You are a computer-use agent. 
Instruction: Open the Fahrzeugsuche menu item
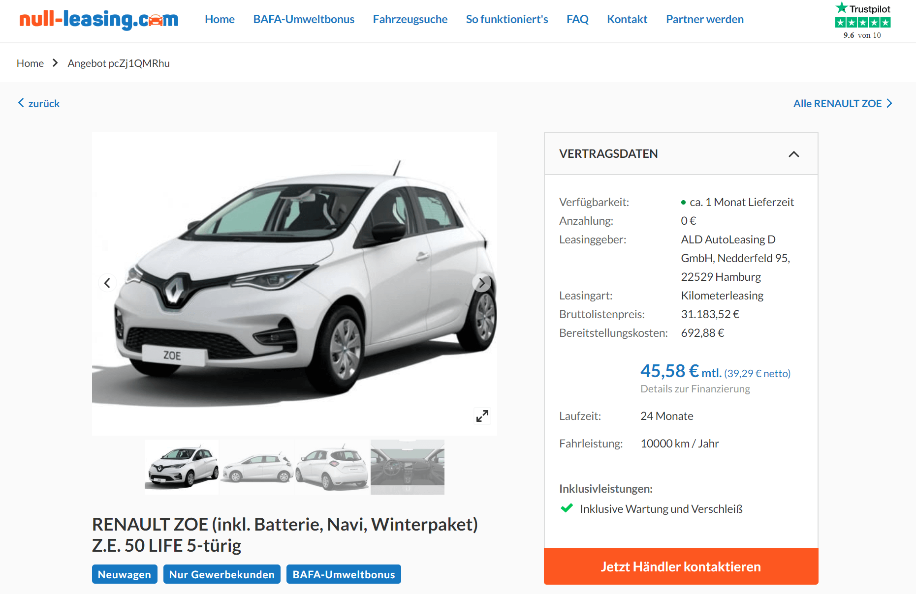[410, 19]
